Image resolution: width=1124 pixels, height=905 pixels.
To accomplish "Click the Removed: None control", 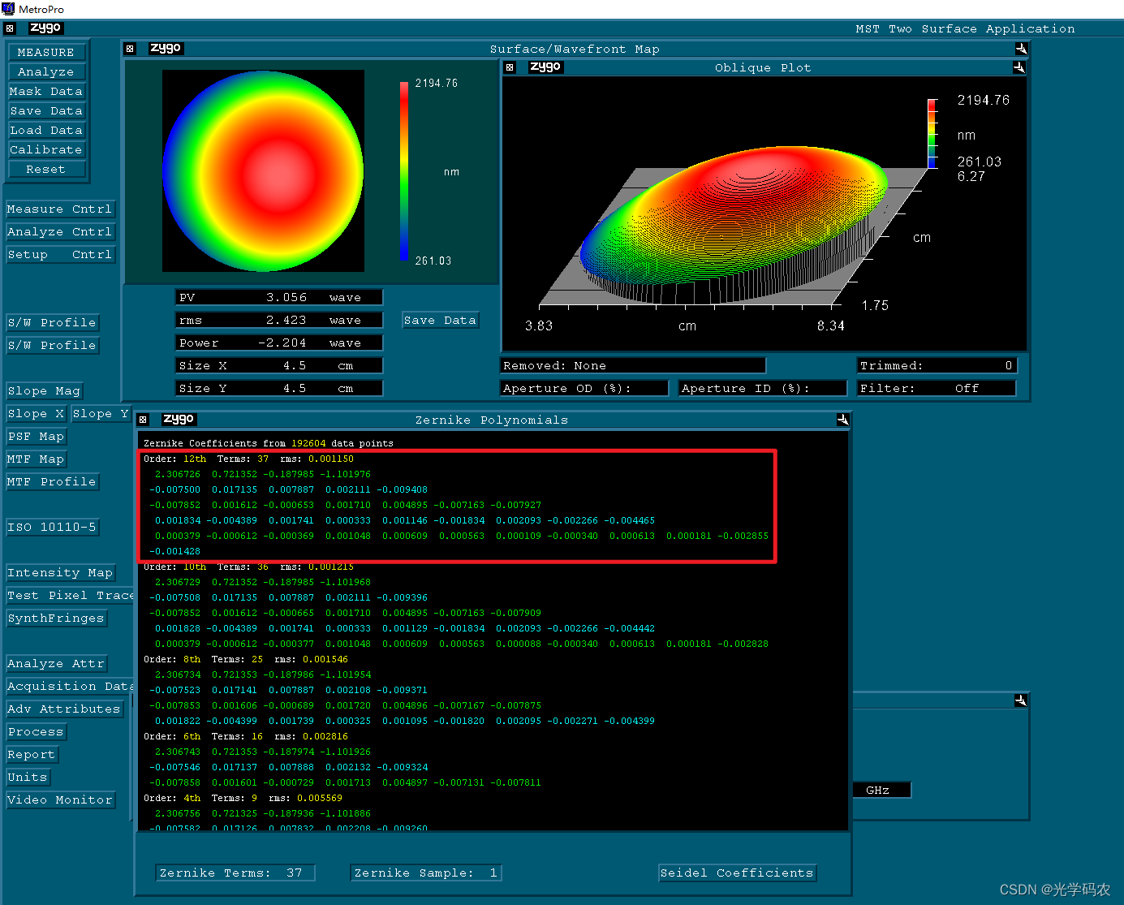I will coord(633,366).
